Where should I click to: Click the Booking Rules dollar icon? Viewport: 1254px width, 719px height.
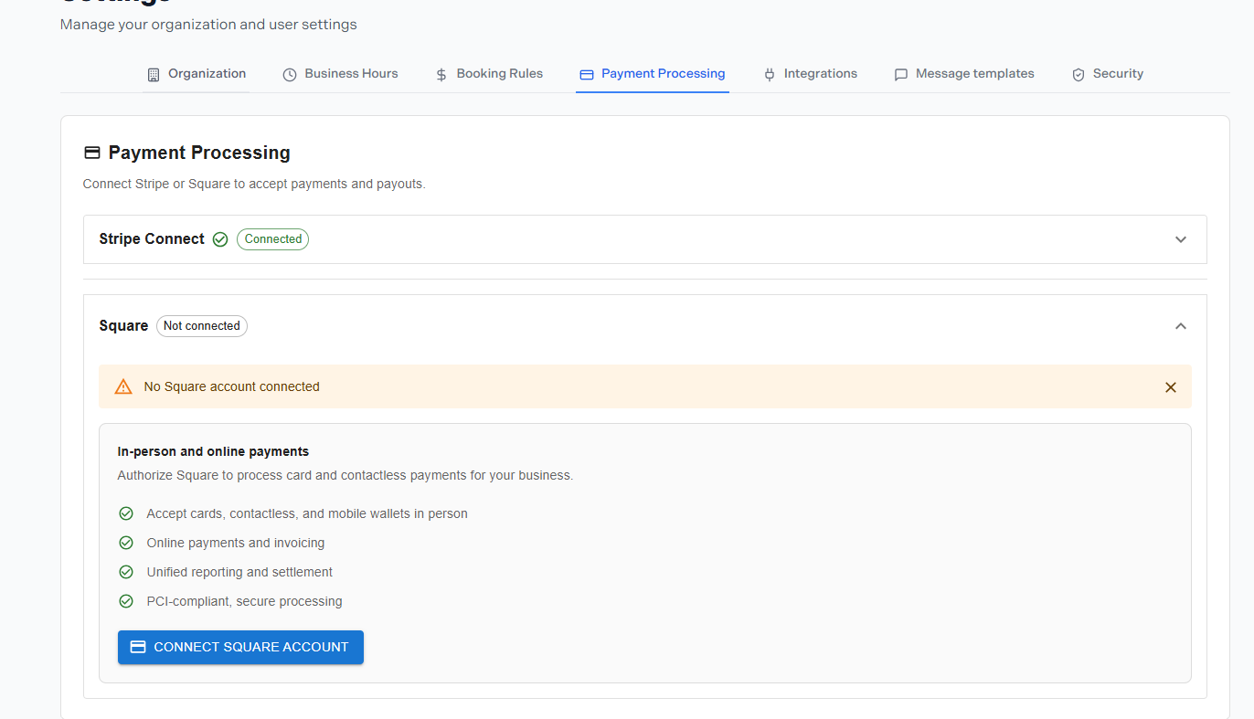441,75
